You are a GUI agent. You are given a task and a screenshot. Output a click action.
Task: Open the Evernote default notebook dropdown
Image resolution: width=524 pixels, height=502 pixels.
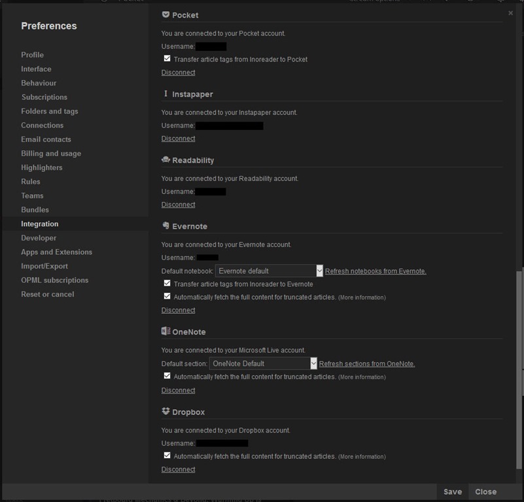click(x=270, y=271)
